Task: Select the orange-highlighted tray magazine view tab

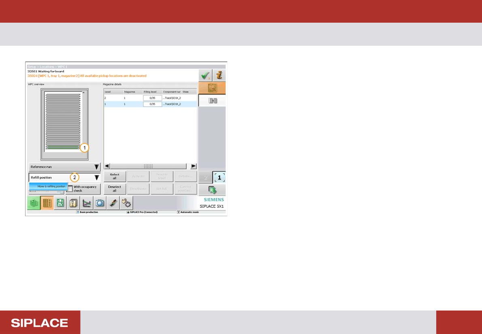Action: click(x=212, y=88)
